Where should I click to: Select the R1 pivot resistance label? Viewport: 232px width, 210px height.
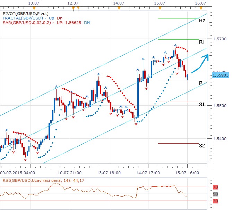(x=202, y=42)
